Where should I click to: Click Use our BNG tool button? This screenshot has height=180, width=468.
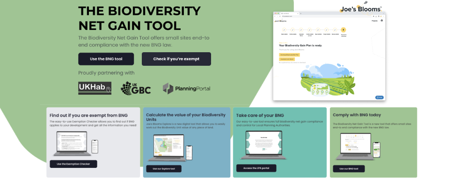tap(349, 169)
